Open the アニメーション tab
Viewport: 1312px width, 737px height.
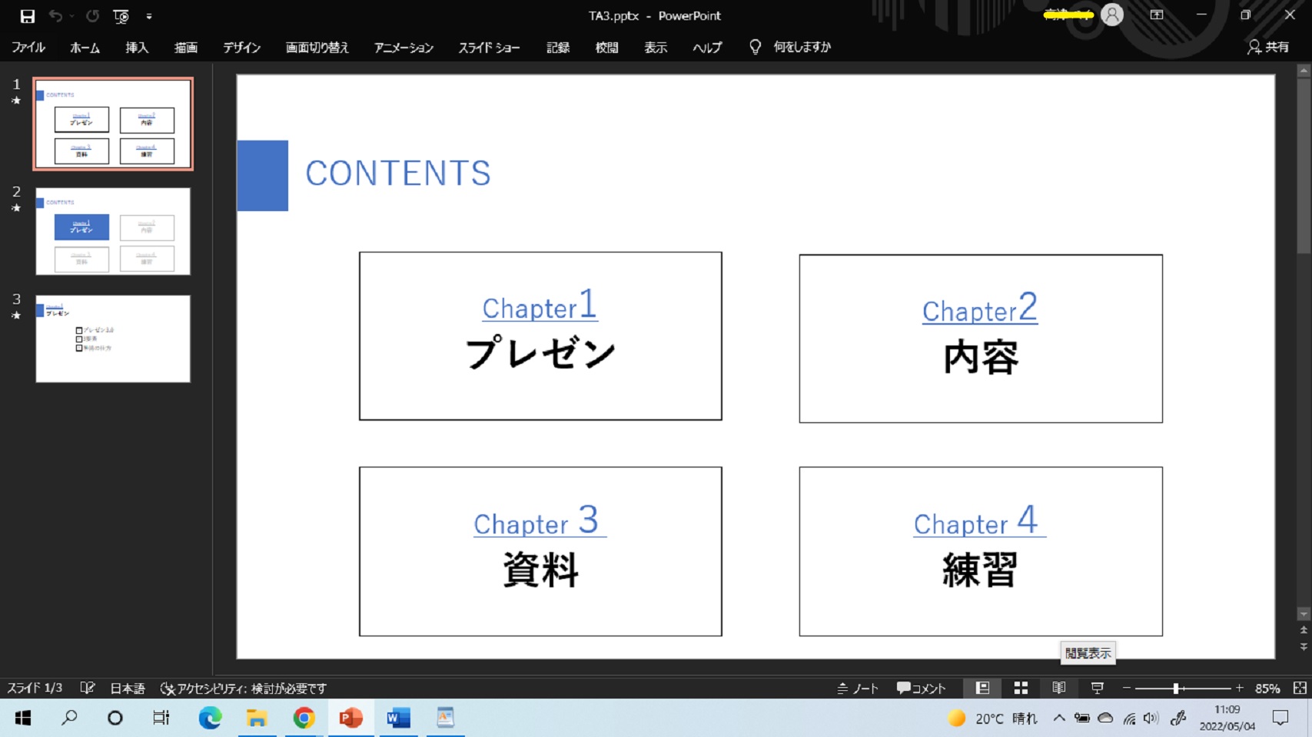coord(404,48)
